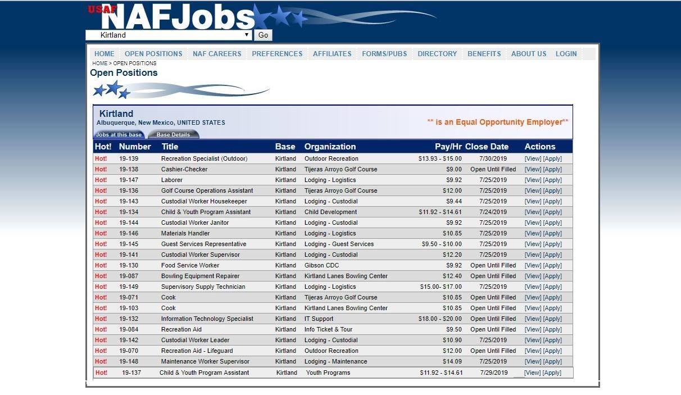681x395 pixels.
Task: View the Materials Handler job
Action: click(533, 234)
